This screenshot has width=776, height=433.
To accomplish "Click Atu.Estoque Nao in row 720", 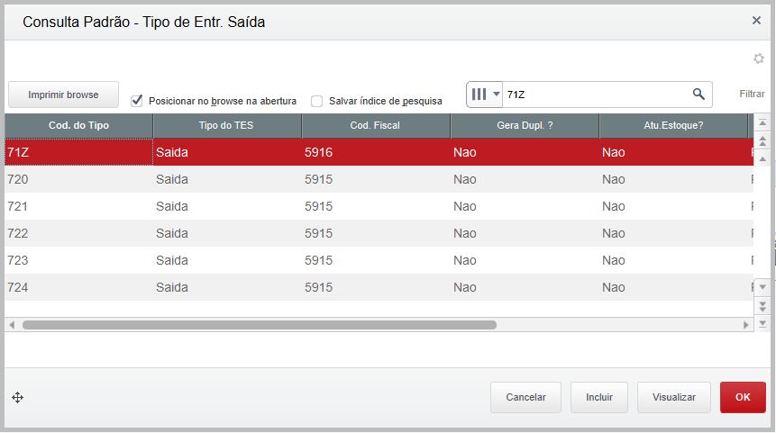I will 673,179.
